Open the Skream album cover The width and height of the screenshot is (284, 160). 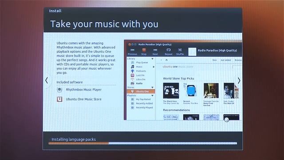[191, 91]
